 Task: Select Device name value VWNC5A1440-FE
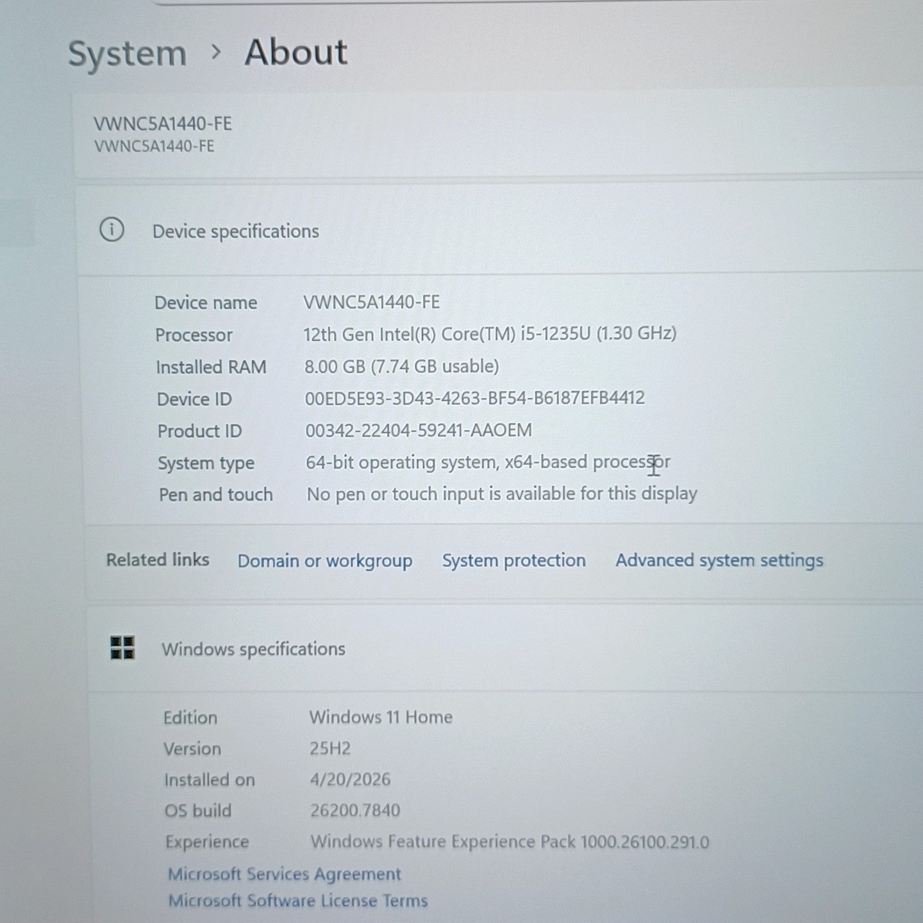(372, 302)
